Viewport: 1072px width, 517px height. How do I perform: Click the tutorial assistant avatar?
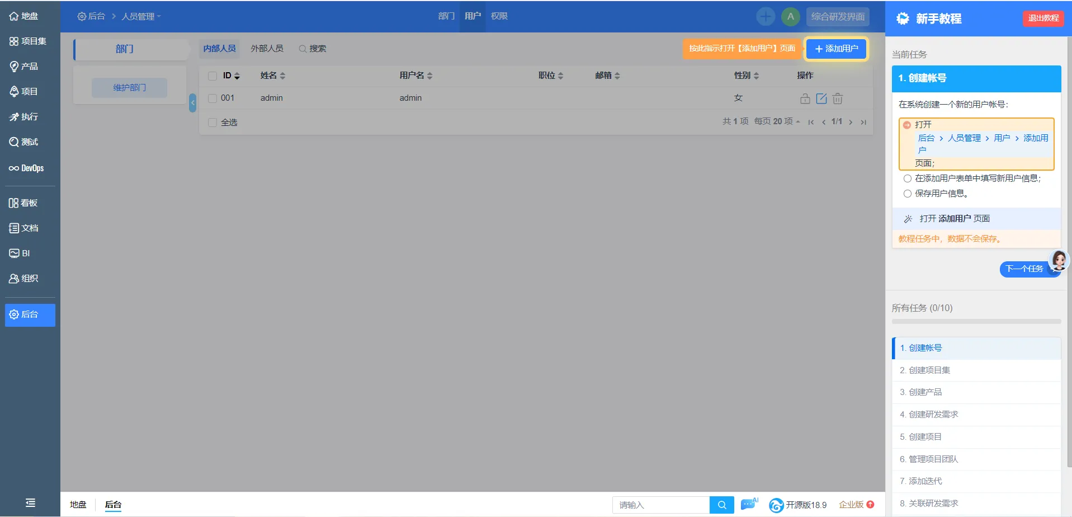point(1059,260)
